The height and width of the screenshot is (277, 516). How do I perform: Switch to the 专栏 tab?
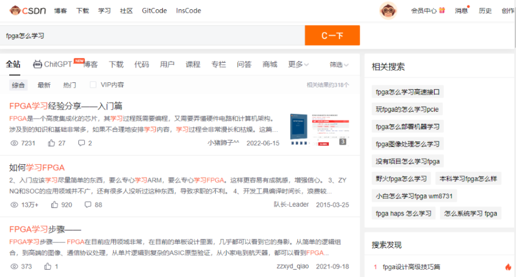click(x=218, y=65)
